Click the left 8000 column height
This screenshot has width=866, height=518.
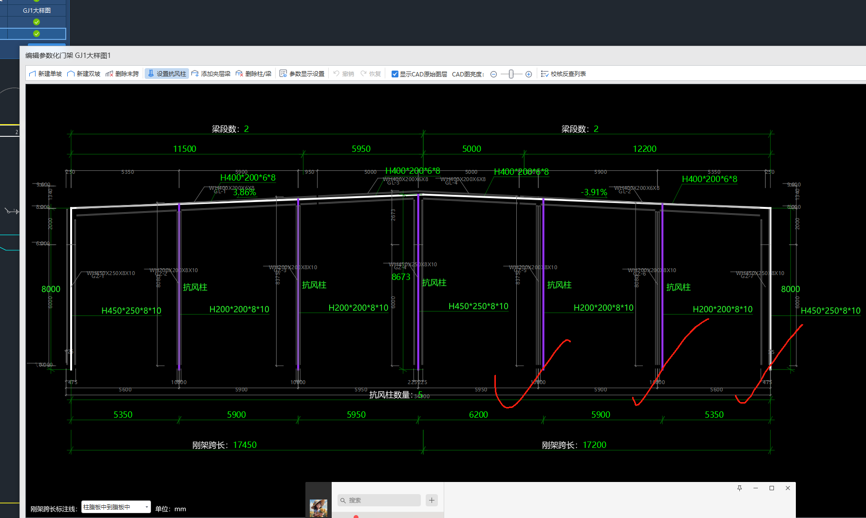point(51,289)
